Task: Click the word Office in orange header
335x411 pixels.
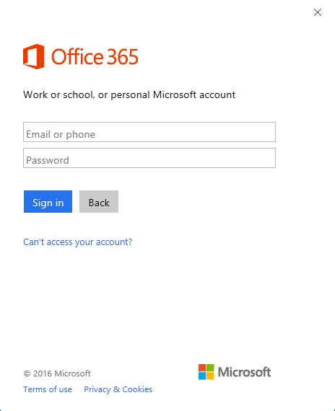Action: point(77,56)
